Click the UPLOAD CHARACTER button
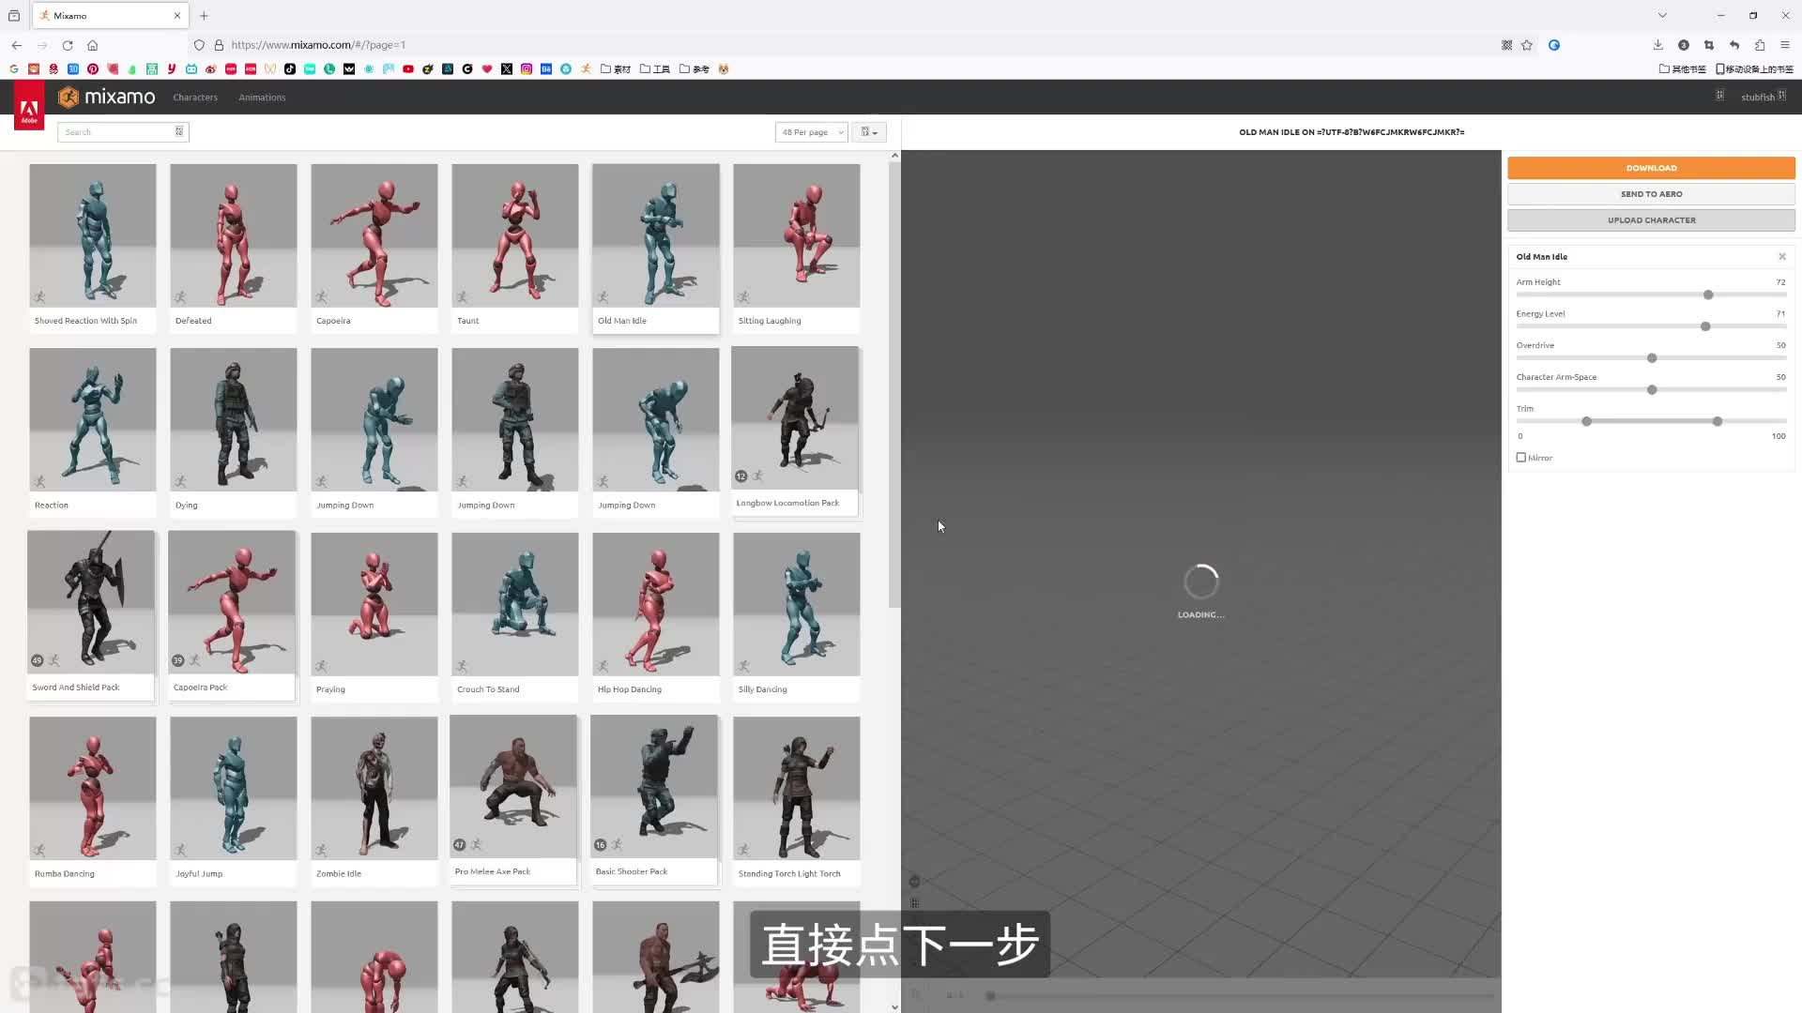 [1651, 220]
